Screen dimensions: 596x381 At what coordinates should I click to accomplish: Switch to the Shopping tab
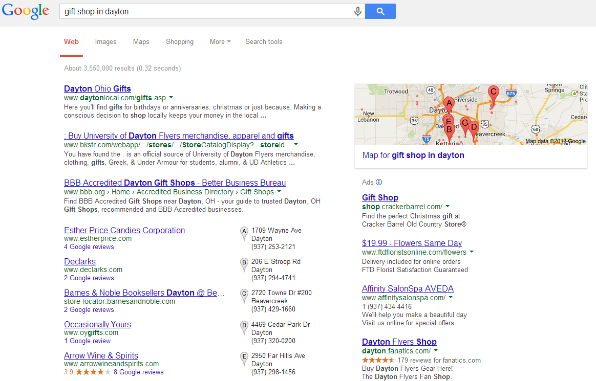[180, 42]
